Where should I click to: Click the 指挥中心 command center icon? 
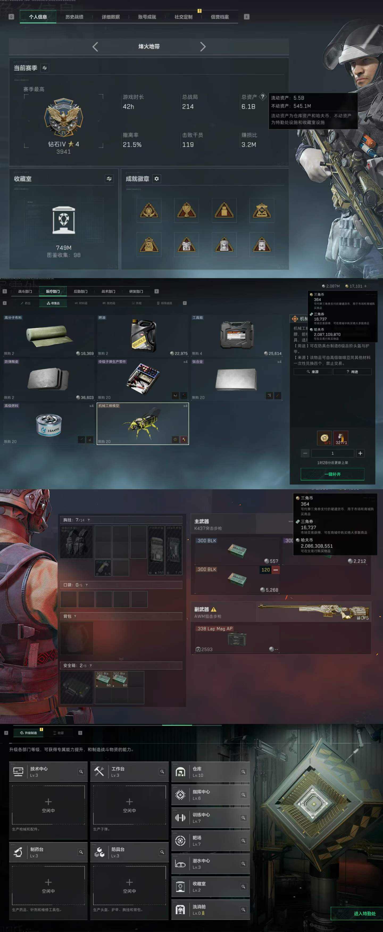point(180,795)
